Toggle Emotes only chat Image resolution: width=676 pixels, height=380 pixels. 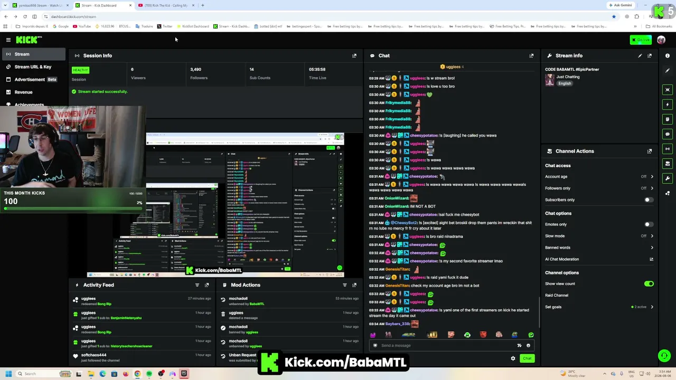point(649,224)
